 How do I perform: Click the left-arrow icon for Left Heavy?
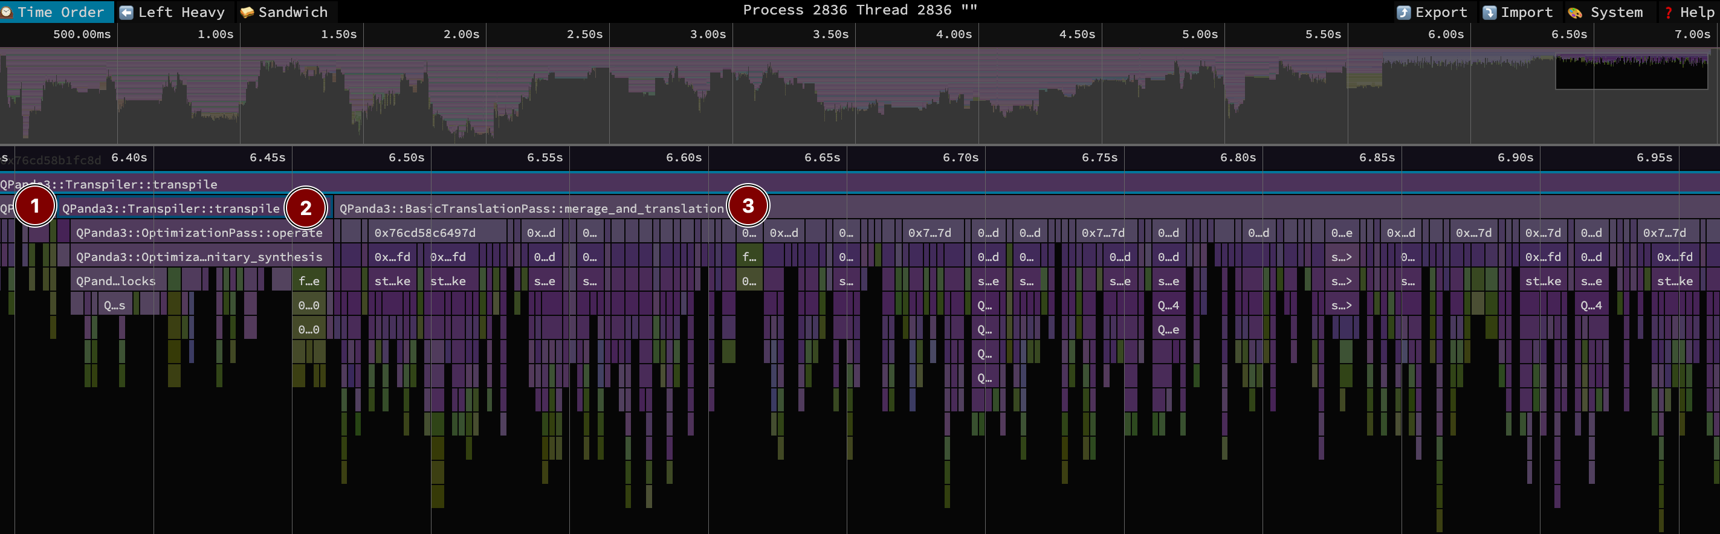[126, 12]
